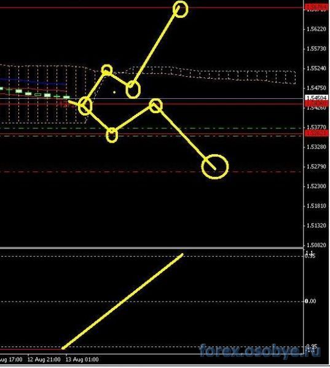Click the 13 Aug 01:00 time label
Screen dimensions: 330x368
pos(82,359)
